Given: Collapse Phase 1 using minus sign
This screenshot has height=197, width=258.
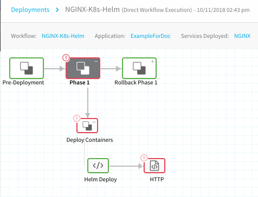Looking at the screenshot, I should [x=96, y=62].
